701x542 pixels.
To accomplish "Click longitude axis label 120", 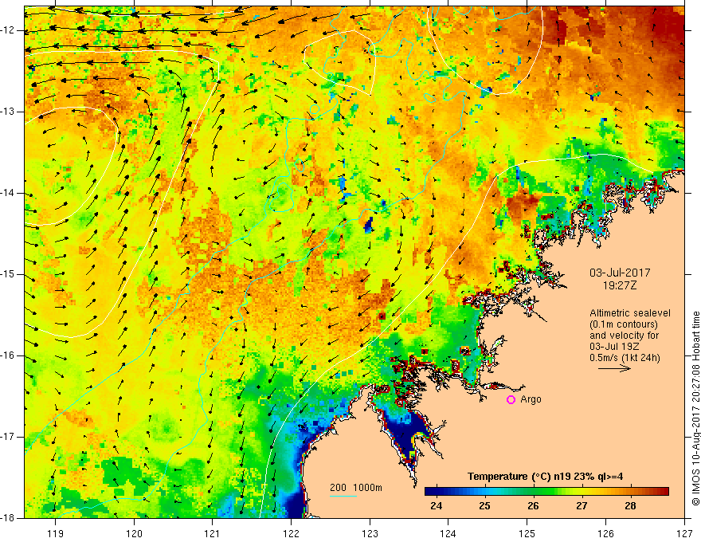I will click(134, 533).
